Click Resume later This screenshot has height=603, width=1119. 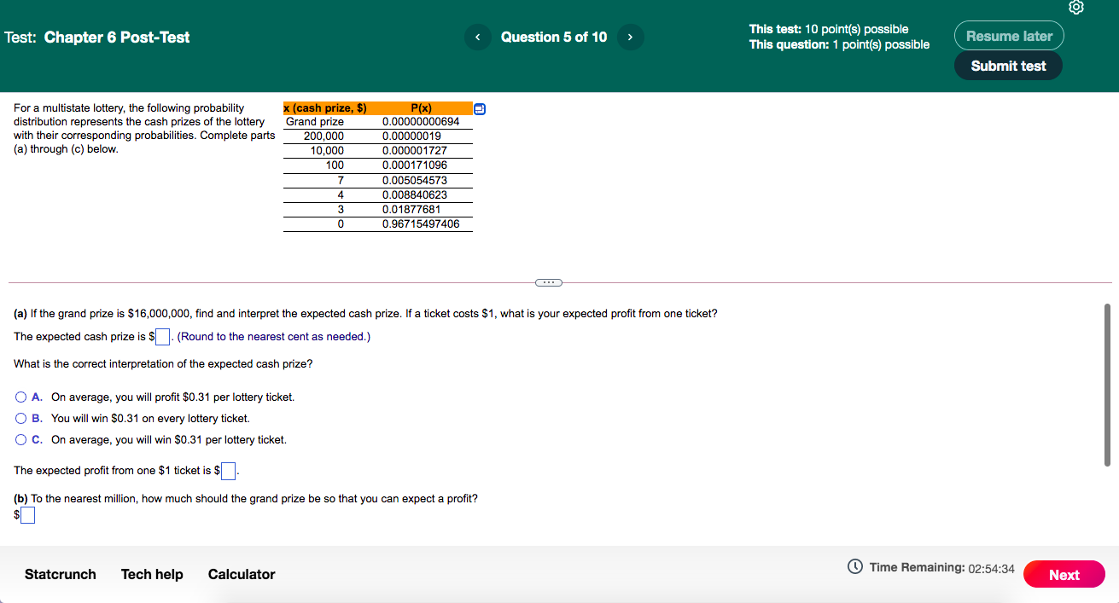[1009, 35]
